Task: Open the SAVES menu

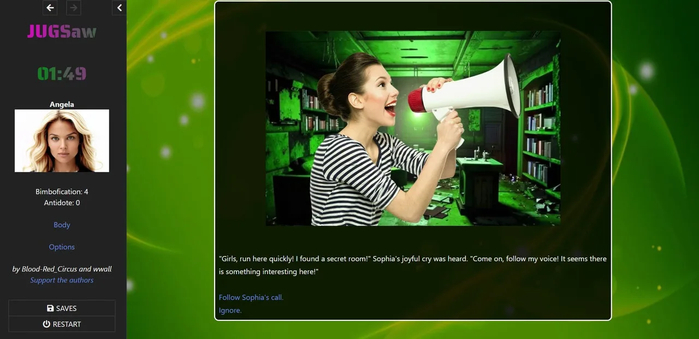Action: coord(62,308)
